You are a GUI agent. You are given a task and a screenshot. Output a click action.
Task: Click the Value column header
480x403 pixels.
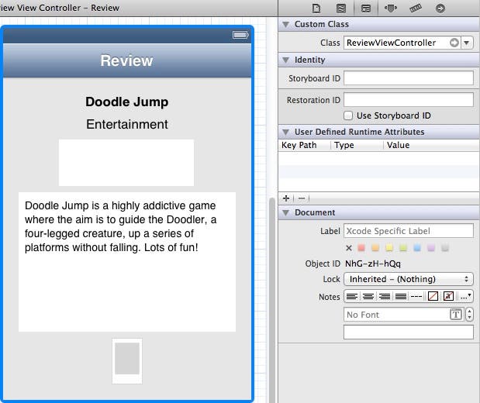(x=398, y=145)
